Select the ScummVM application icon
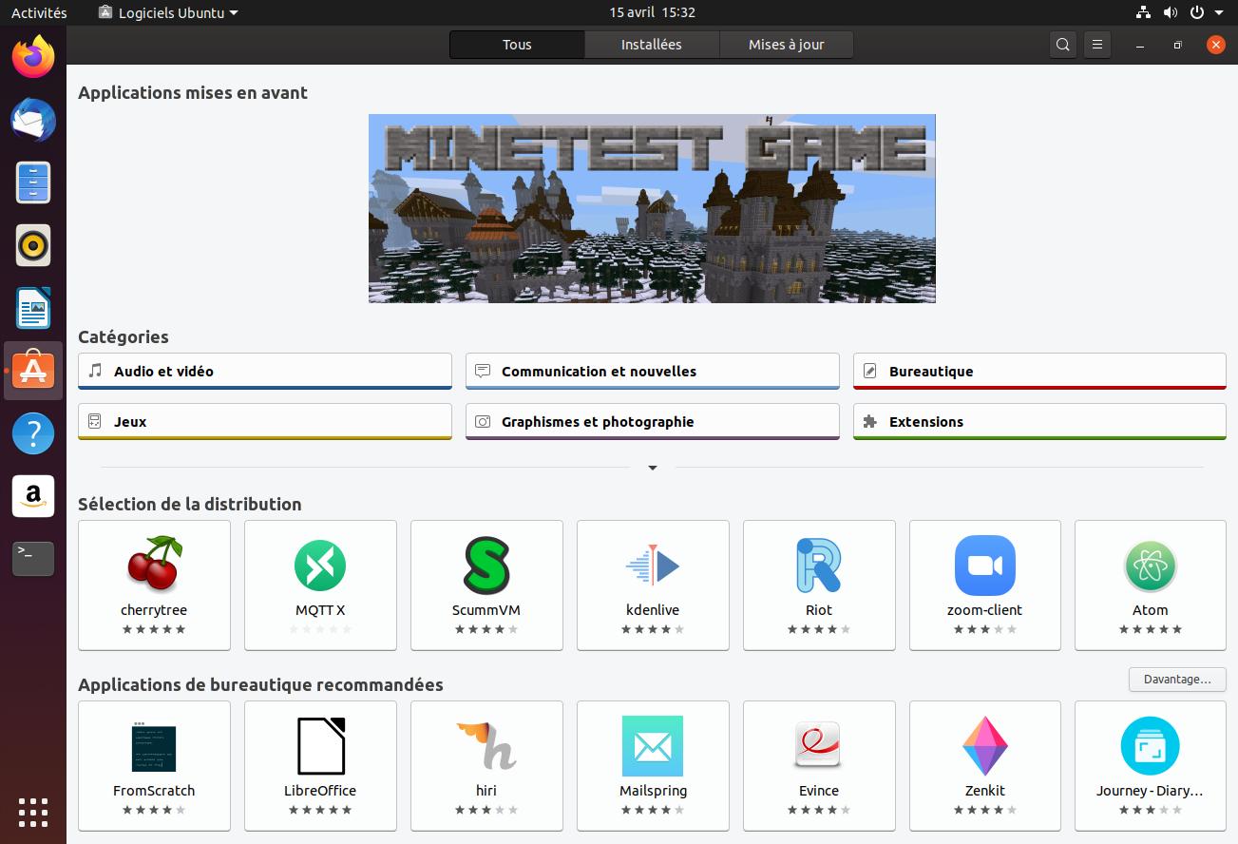Screen dimensions: 1238x844 [486, 565]
